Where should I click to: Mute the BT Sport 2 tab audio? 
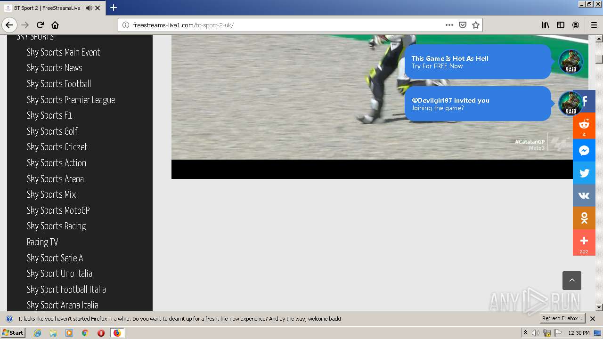click(89, 8)
